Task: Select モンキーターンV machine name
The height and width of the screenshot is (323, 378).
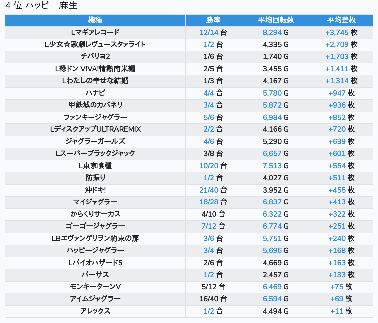Action: click(x=95, y=287)
